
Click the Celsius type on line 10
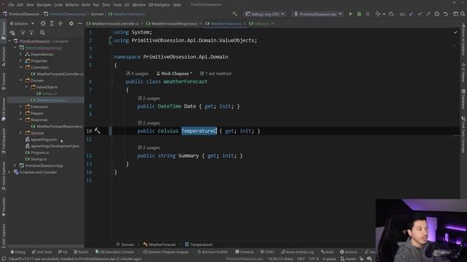click(x=168, y=131)
